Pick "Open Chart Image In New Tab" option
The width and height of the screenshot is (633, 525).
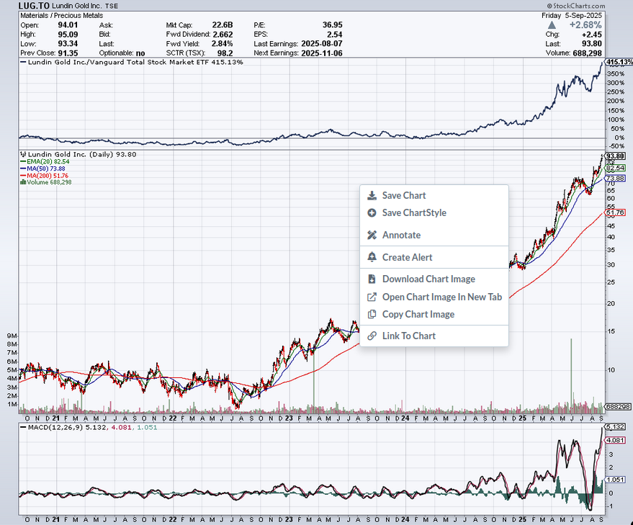[x=441, y=297]
